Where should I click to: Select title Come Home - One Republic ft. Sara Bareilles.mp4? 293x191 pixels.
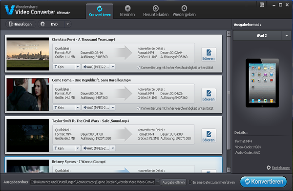pyautogui.click(x=91, y=80)
